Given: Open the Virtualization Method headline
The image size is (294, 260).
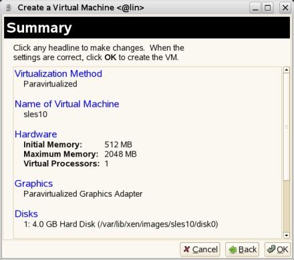Looking at the screenshot, I should (58, 73).
